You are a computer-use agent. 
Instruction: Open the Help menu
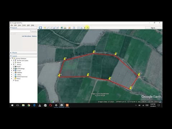coord(33,25)
